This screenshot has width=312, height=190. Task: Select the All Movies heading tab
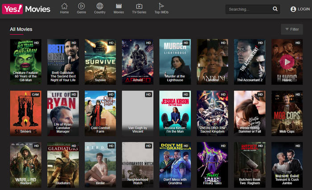pos(21,29)
